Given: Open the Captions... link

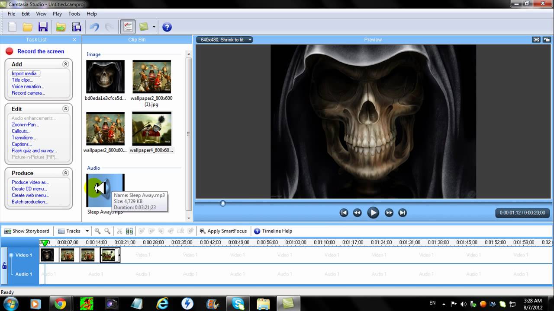Looking at the screenshot, I should [x=22, y=144].
